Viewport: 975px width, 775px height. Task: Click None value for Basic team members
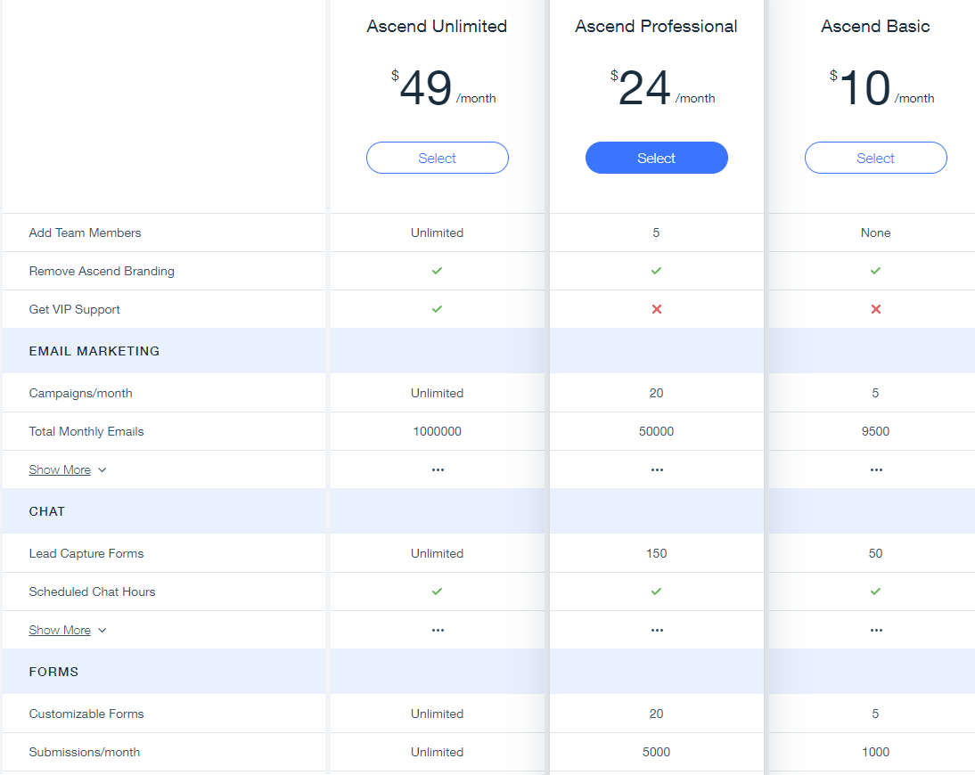875,232
